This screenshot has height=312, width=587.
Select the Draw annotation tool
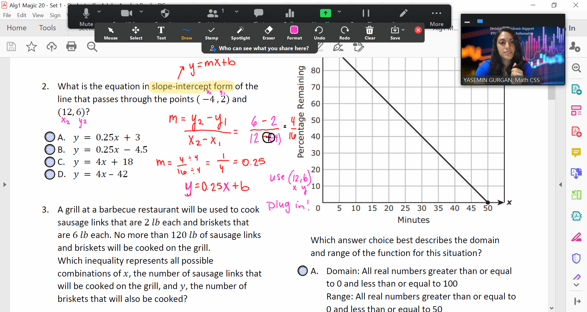pyautogui.click(x=186, y=33)
